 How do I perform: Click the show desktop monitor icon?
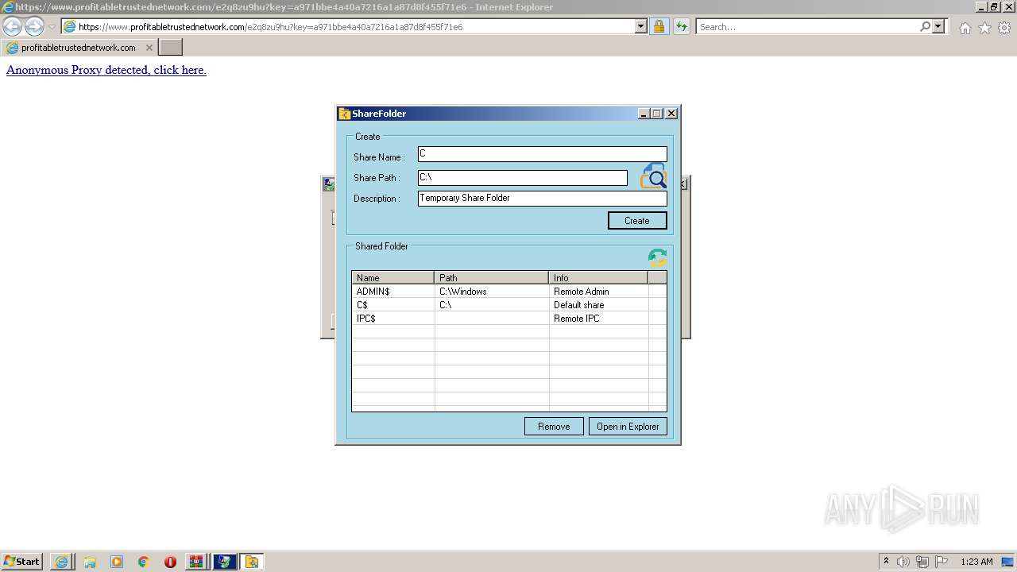point(1007,562)
